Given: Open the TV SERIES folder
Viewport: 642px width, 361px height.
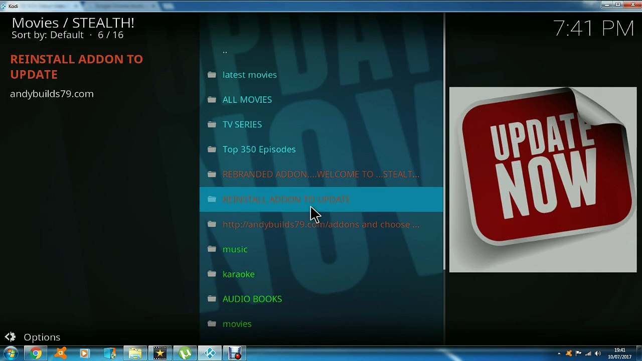Looking at the screenshot, I should coord(321,124).
